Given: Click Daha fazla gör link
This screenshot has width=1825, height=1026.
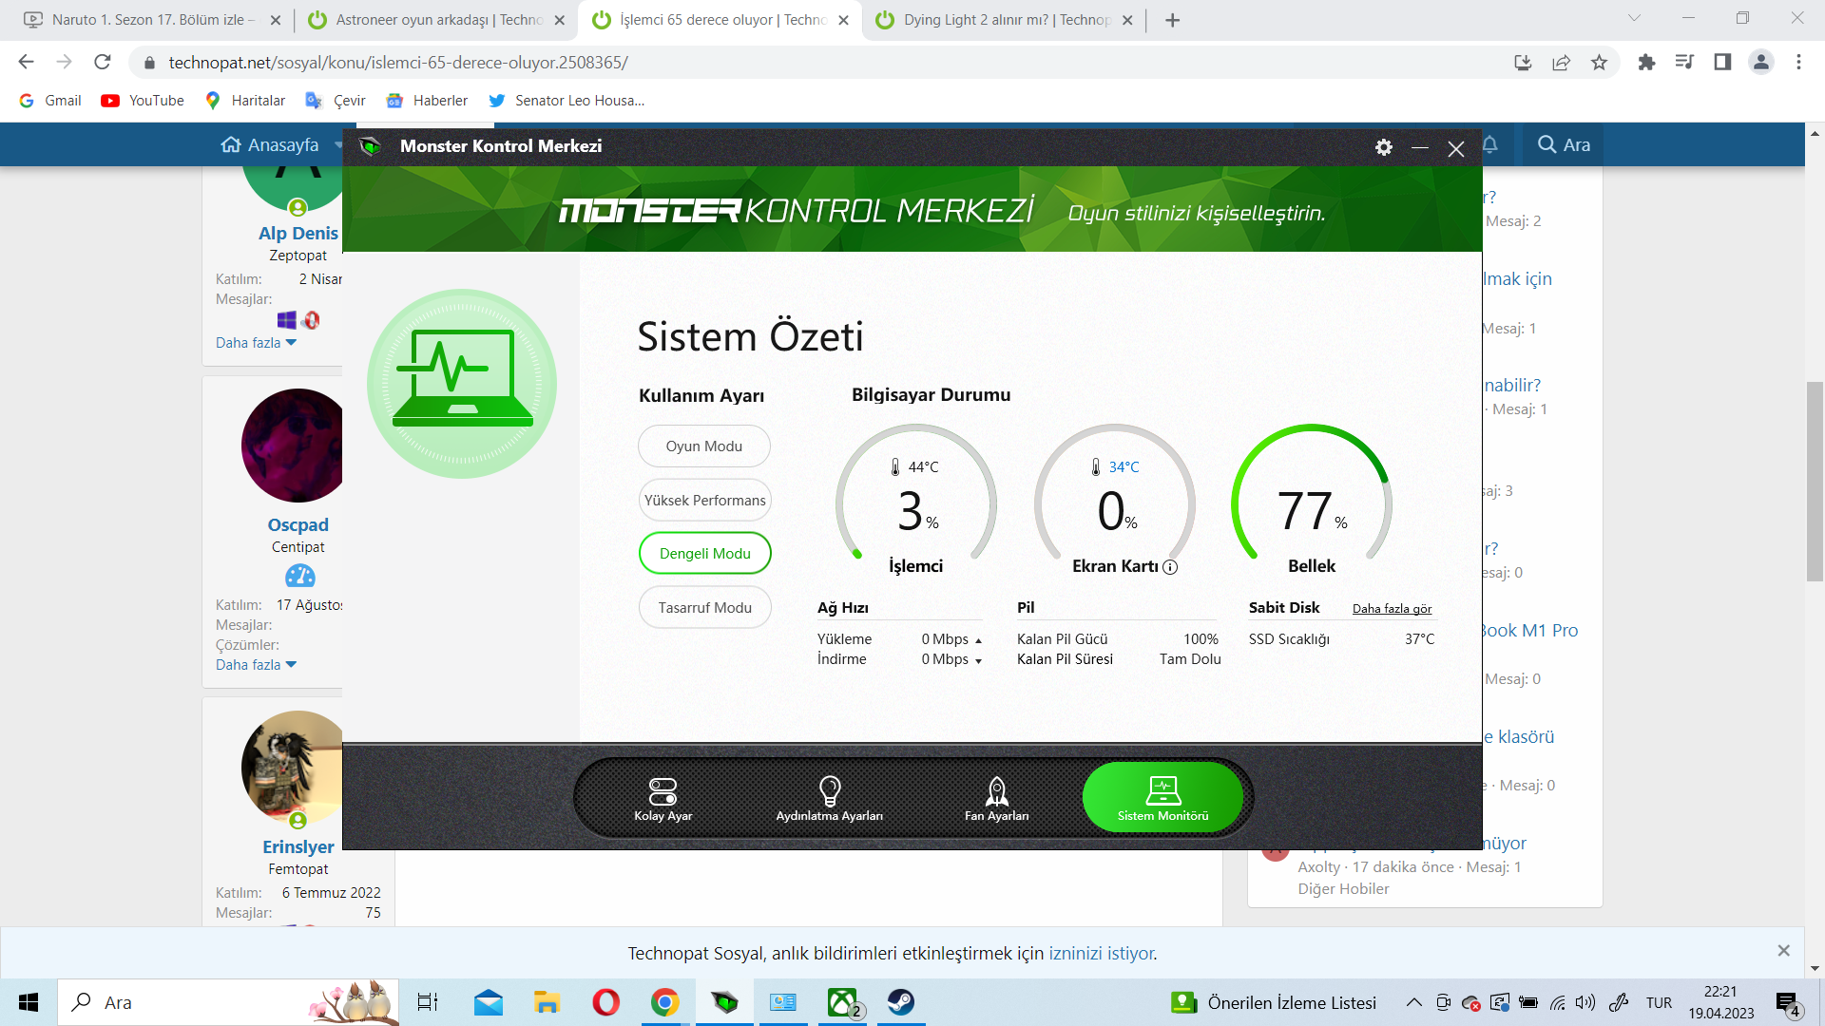Looking at the screenshot, I should click(1392, 609).
